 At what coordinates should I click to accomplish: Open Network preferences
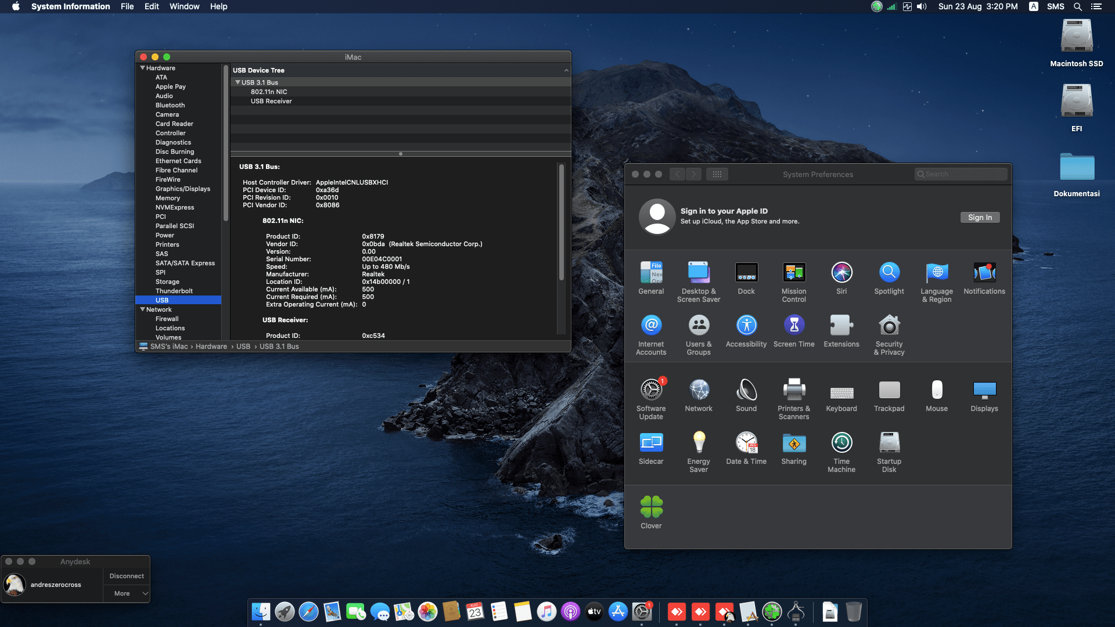(x=699, y=389)
